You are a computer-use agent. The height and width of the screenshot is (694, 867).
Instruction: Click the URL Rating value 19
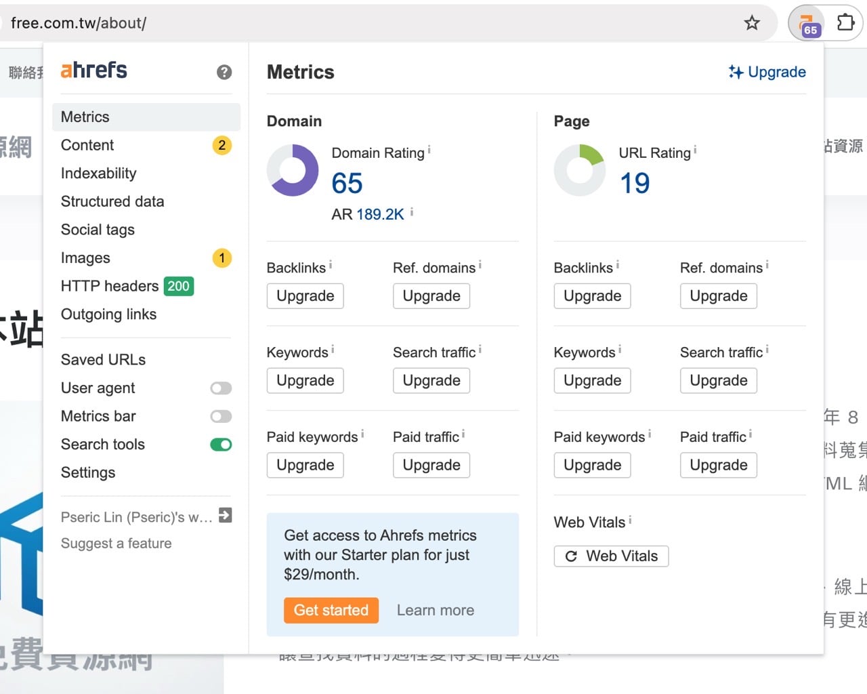[635, 183]
